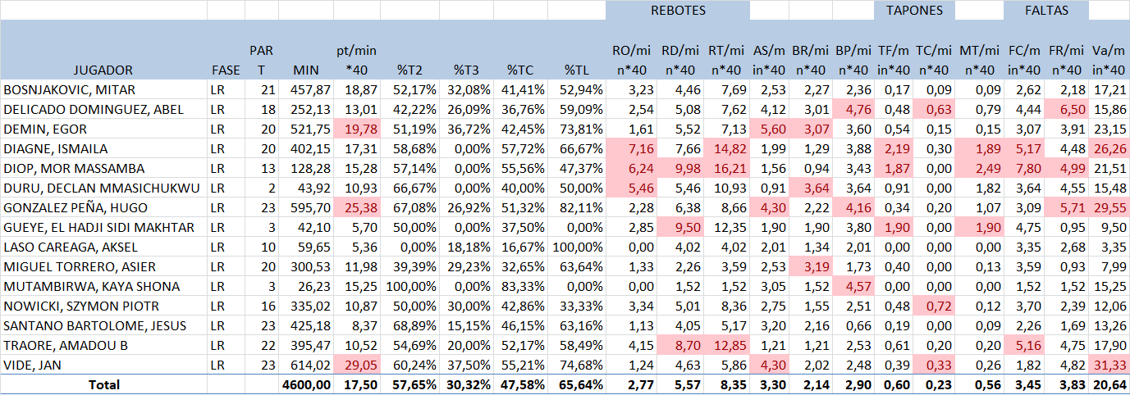Select player NOWICKI, SZYMON PIOTR cell
The width and height of the screenshot is (1130, 395).
[x=103, y=306]
